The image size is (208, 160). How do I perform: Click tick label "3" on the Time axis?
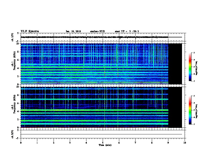click(70, 143)
